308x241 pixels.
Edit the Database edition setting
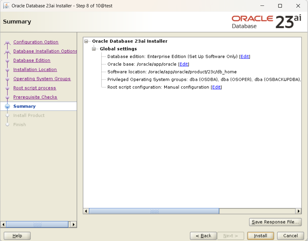point(245,57)
